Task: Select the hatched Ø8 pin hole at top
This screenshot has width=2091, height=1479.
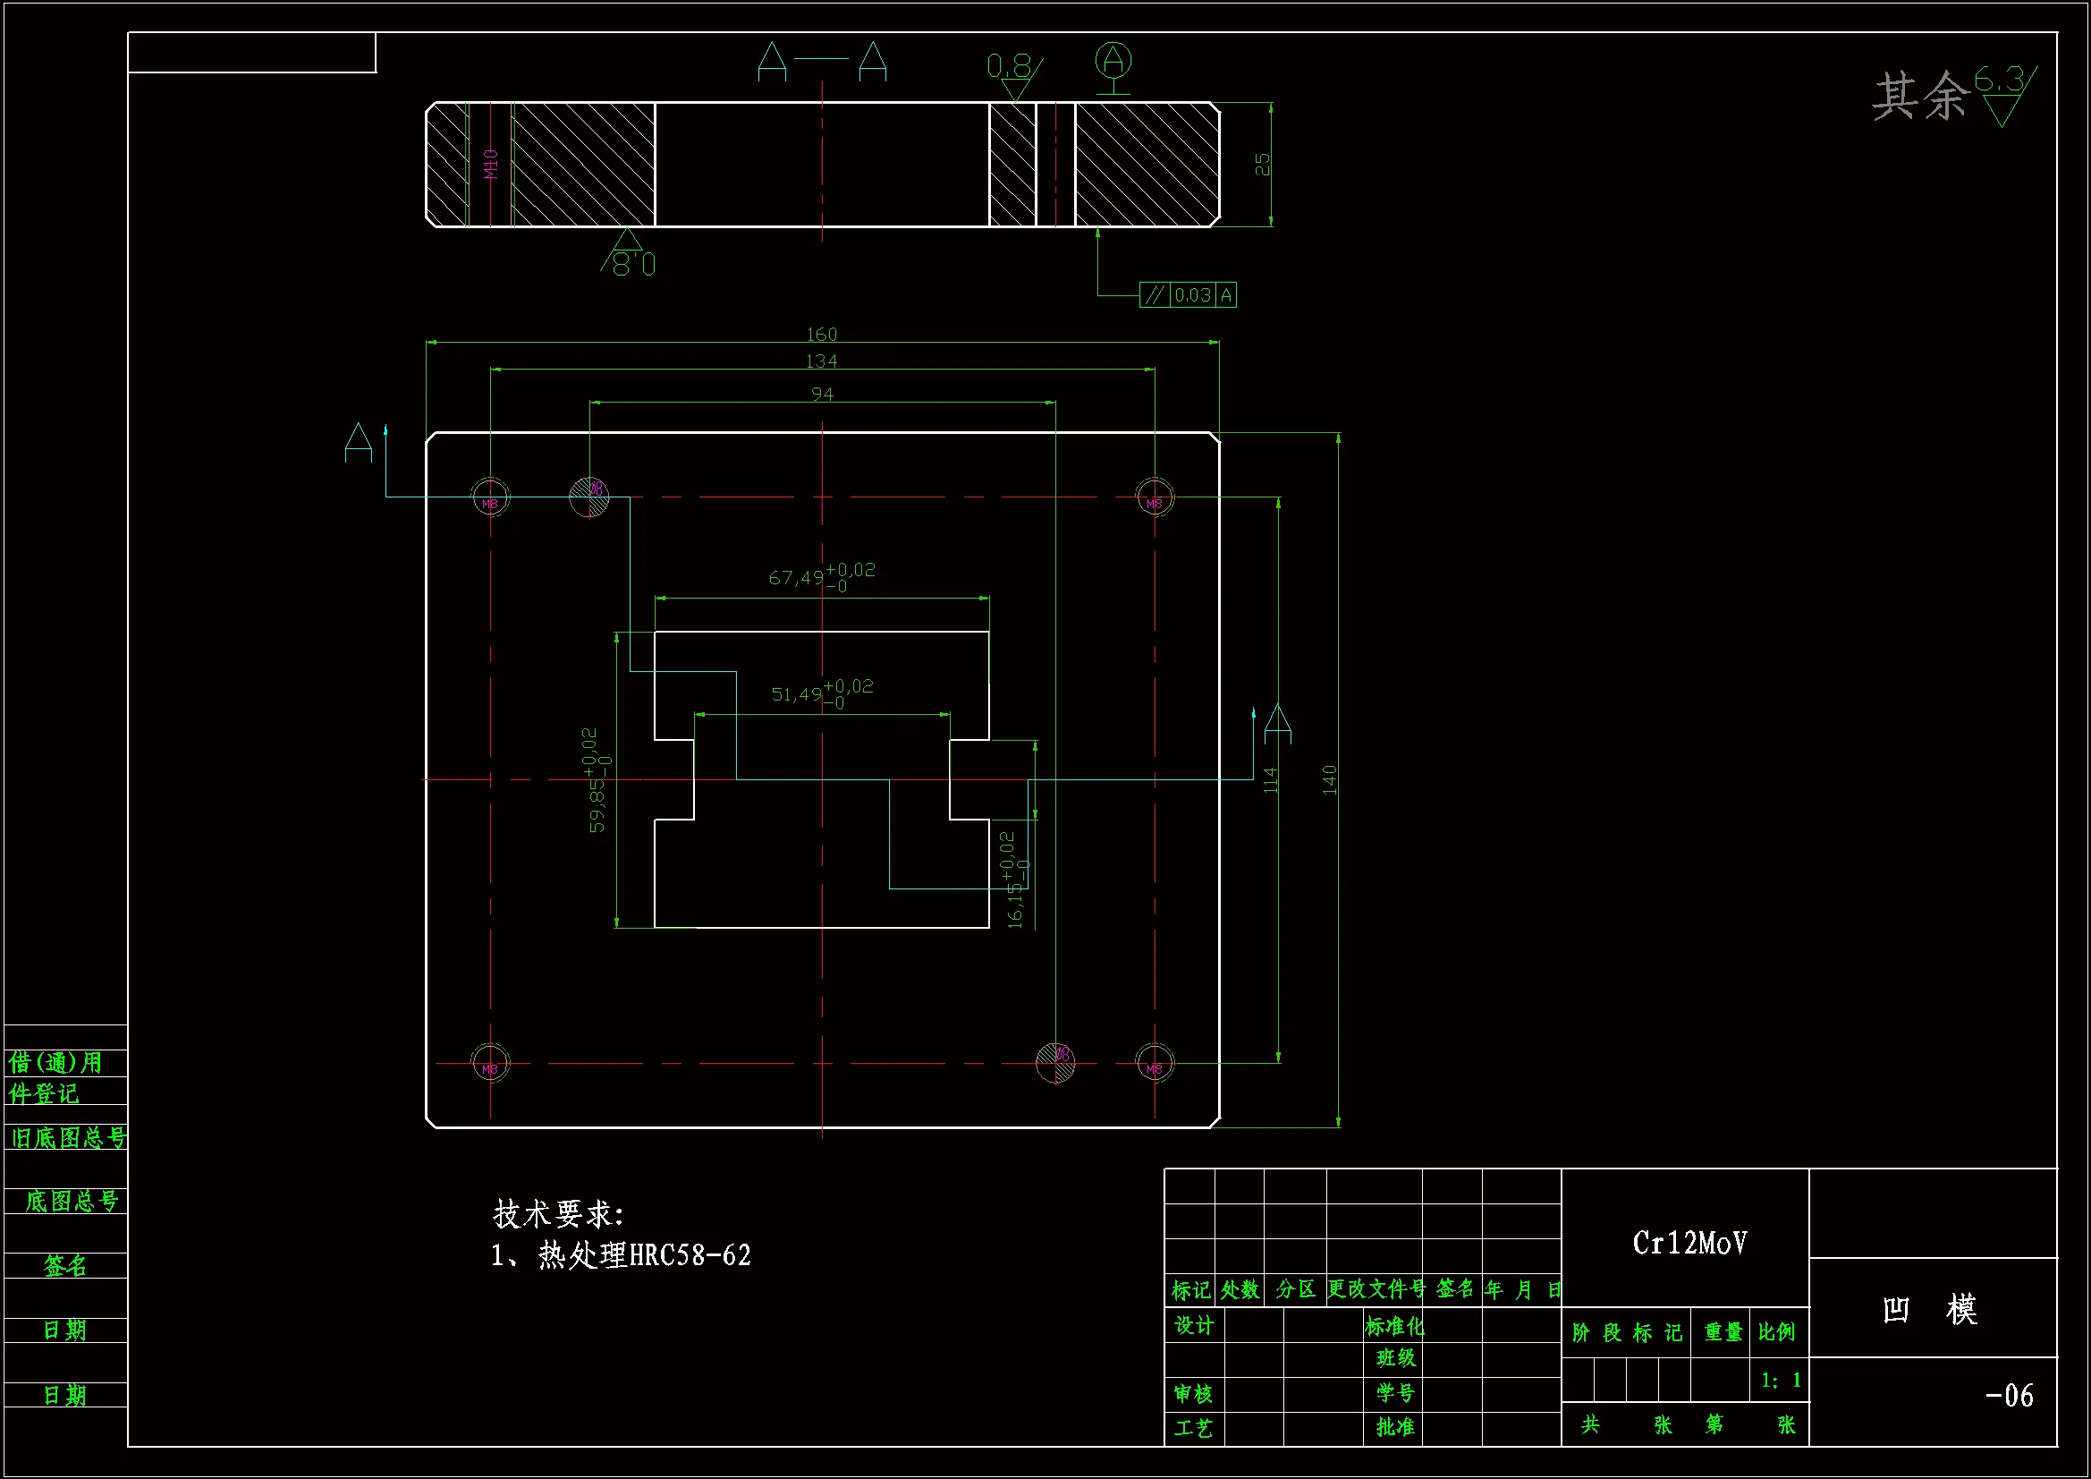Action: click(x=589, y=497)
